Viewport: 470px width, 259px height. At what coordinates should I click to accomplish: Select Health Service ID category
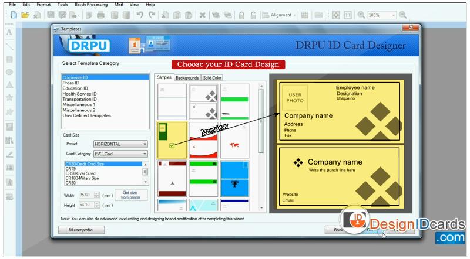(79, 94)
